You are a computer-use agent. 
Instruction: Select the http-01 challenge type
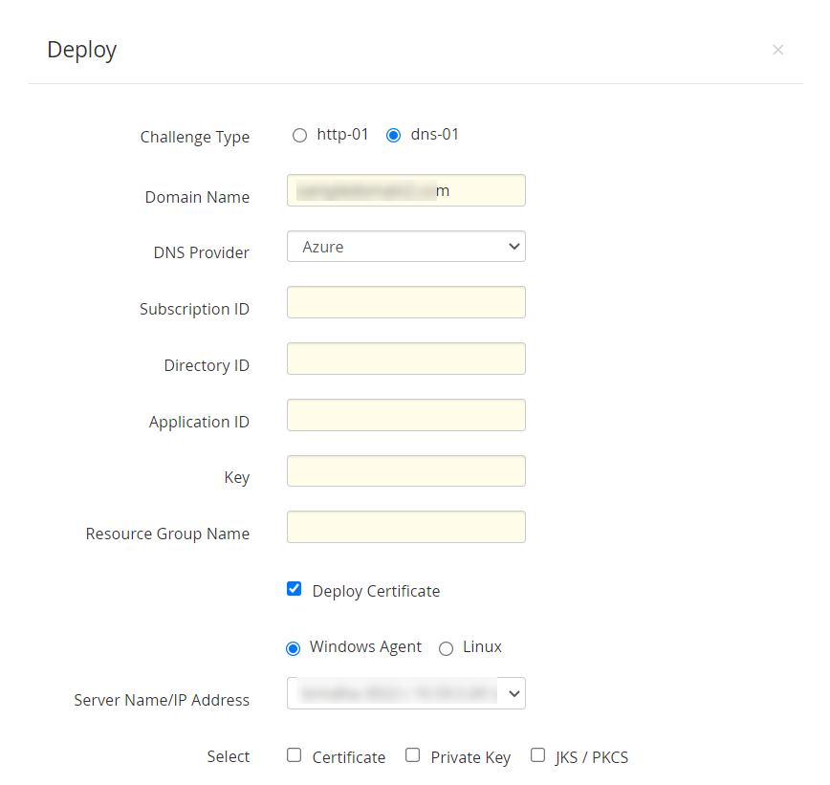click(299, 135)
